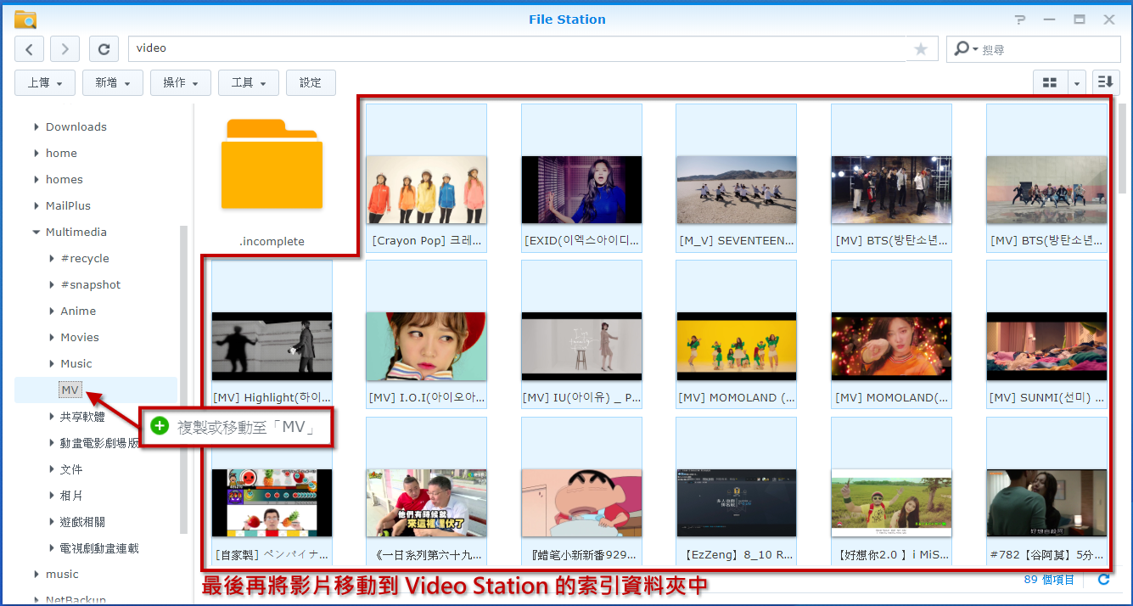Select the EzZeng 8_10 video thumbnail
Viewport: 1133px width, 606px height.
point(736,502)
